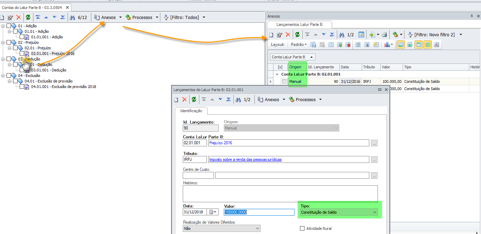Create new record in Anexos panel toolbar
The height and width of the screenshot is (234, 481).
[x=271, y=35]
